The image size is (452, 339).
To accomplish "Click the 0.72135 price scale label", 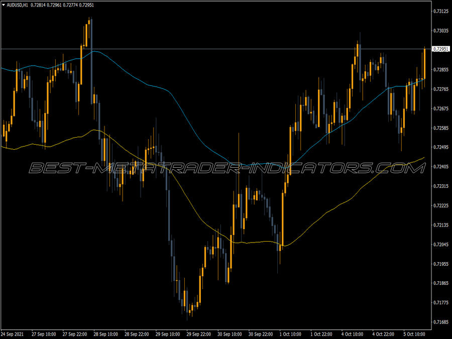I will (441, 225).
